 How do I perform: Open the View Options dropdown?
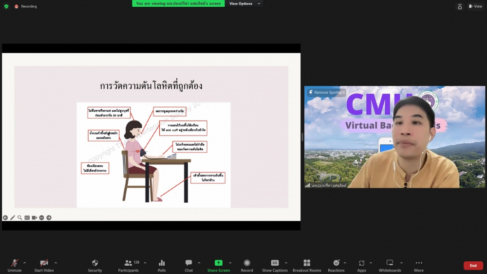click(x=245, y=3)
